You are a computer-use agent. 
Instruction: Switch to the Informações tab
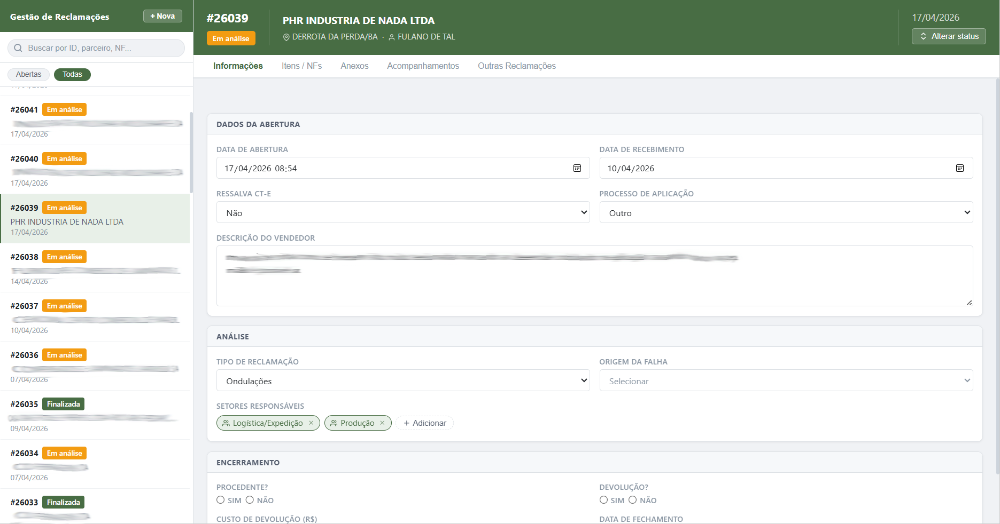[x=238, y=66]
